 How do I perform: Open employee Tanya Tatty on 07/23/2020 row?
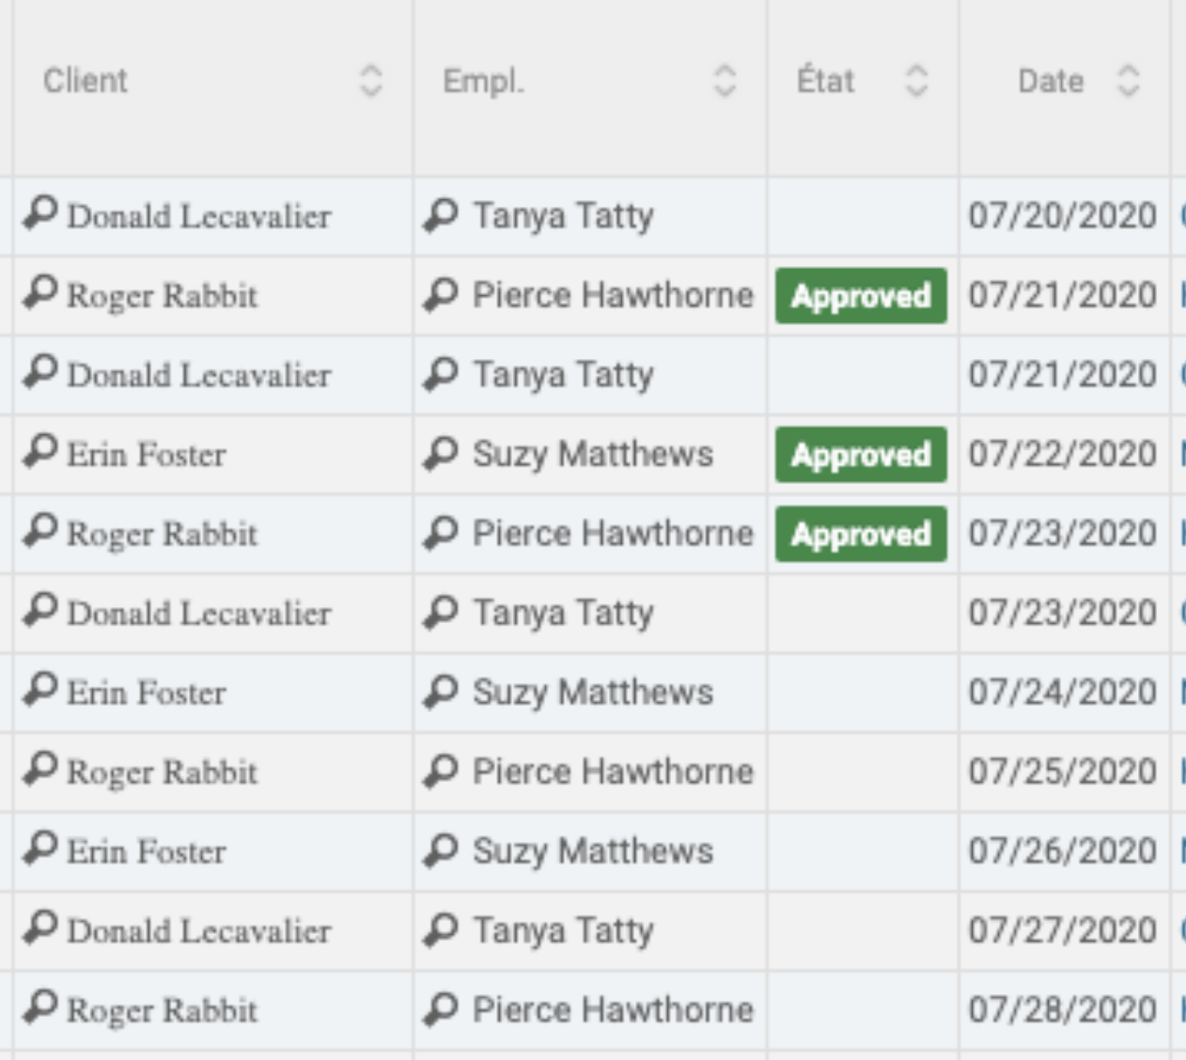click(x=562, y=613)
